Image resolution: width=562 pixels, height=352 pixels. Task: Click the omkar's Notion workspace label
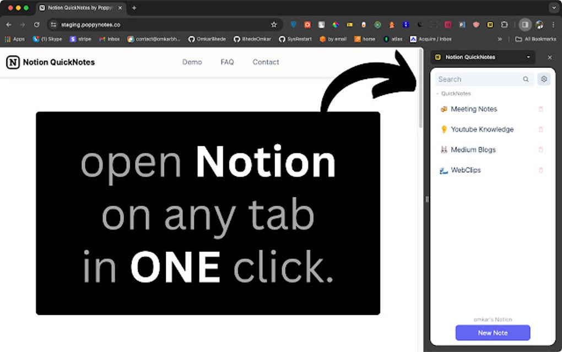(x=493, y=319)
